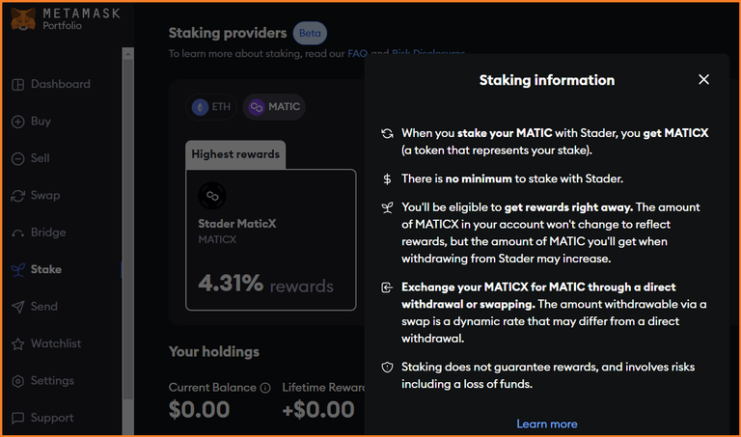The width and height of the screenshot is (741, 437).
Task: Click the Beta badge
Action: pos(310,33)
